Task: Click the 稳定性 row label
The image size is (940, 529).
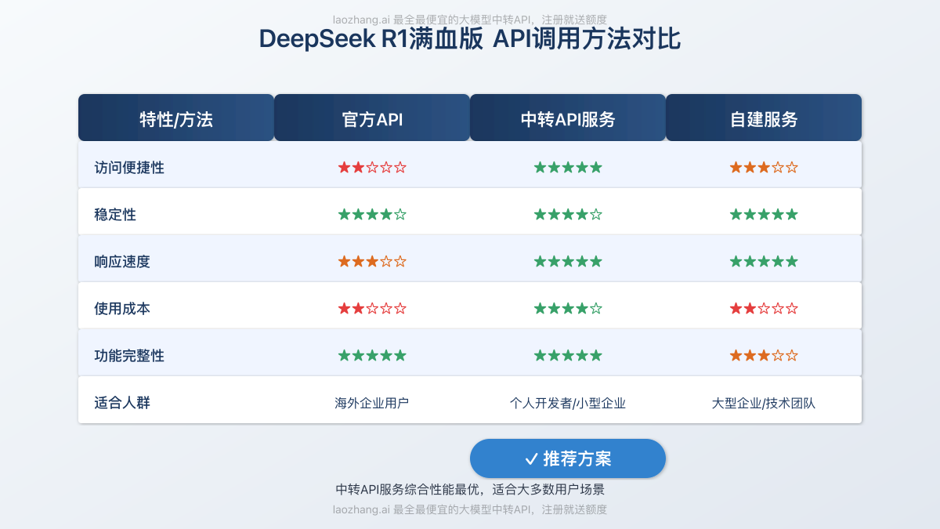Action: click(115, 214)
